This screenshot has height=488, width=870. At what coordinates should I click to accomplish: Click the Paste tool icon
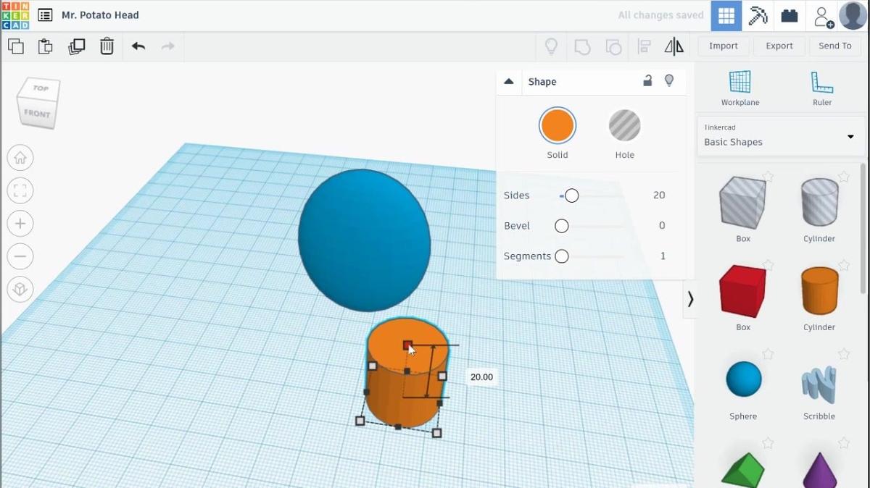[x=45, y=46]
